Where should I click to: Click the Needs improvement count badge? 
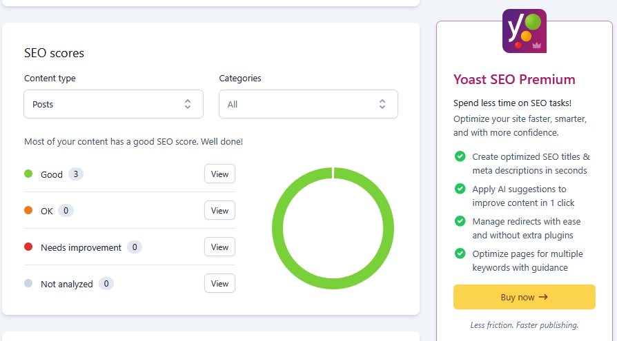click(135, 247)
